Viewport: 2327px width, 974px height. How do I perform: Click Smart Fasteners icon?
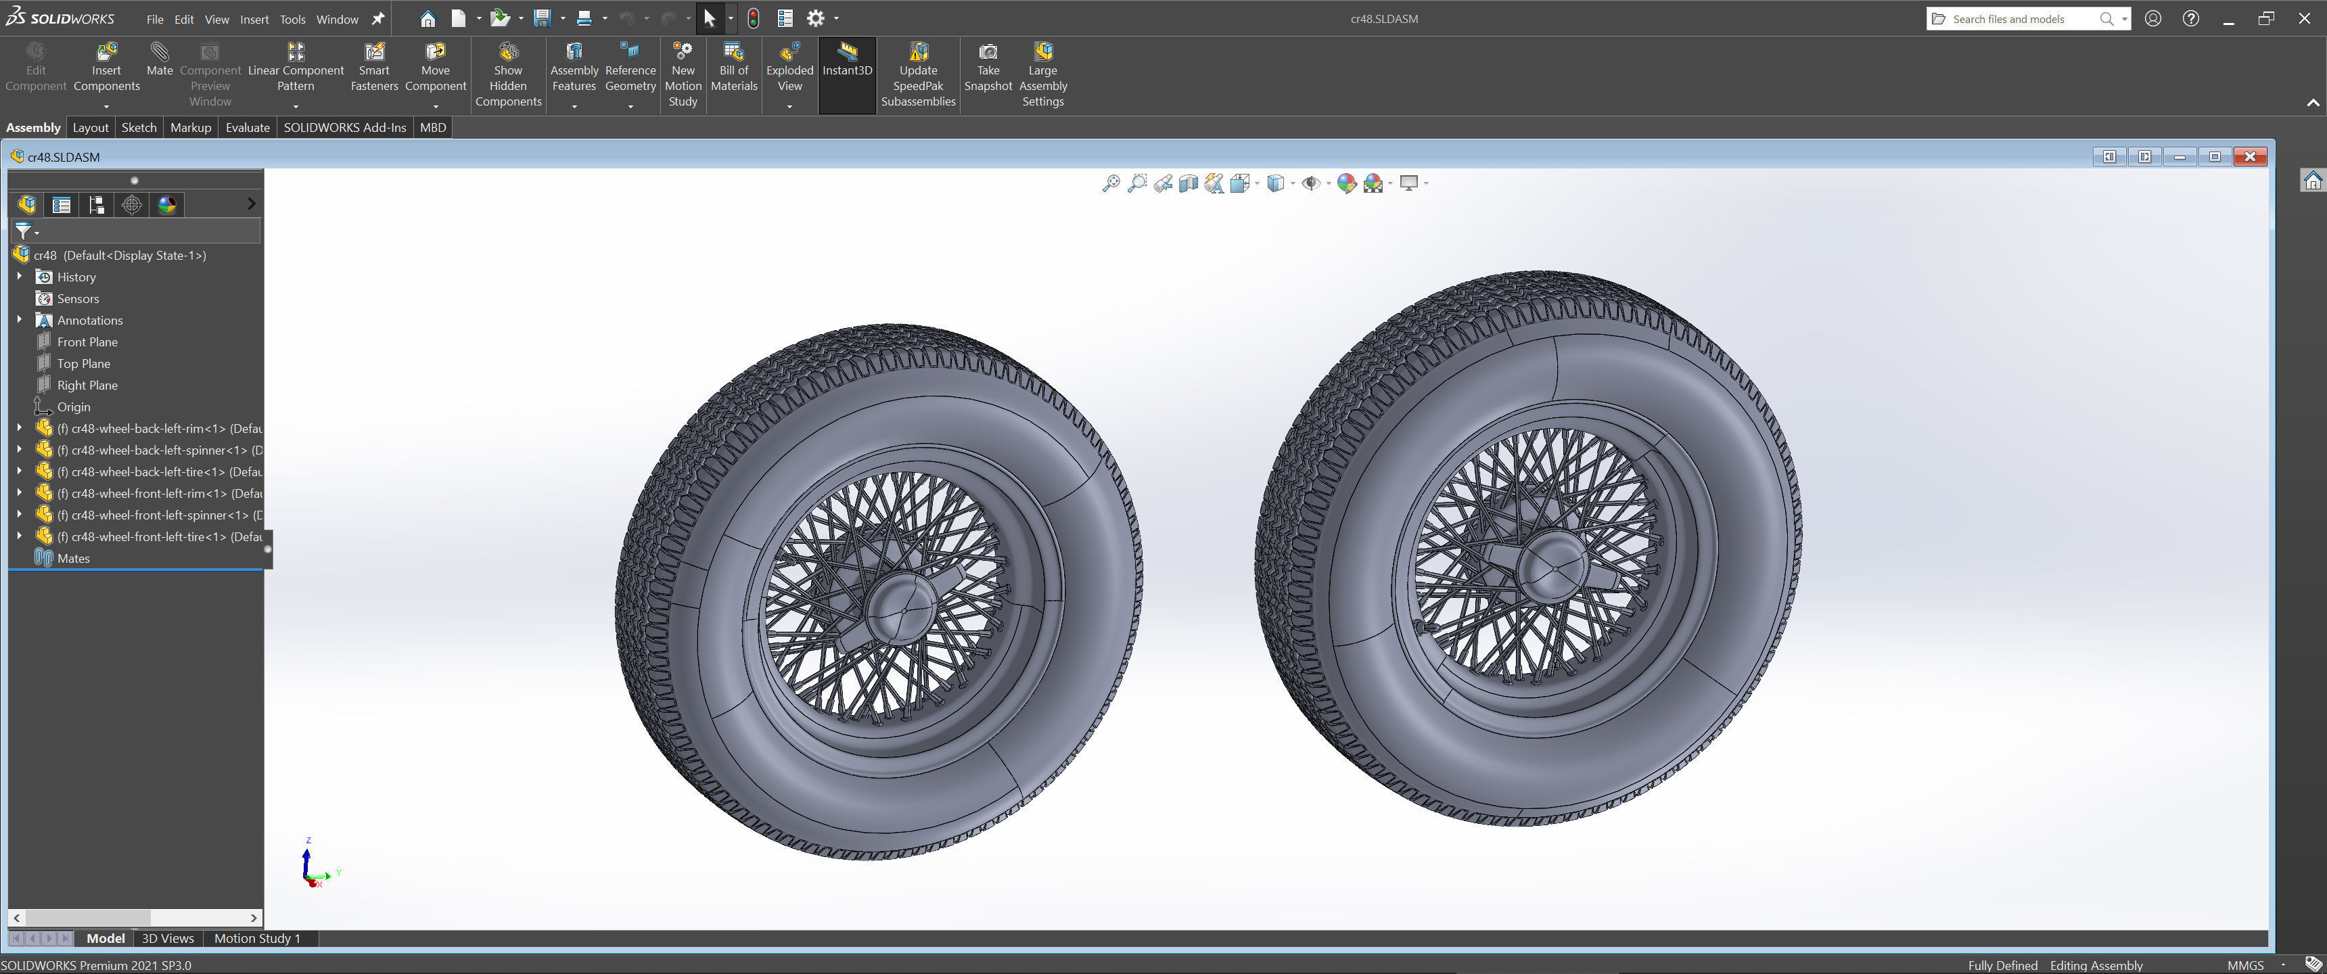[374, 52]
